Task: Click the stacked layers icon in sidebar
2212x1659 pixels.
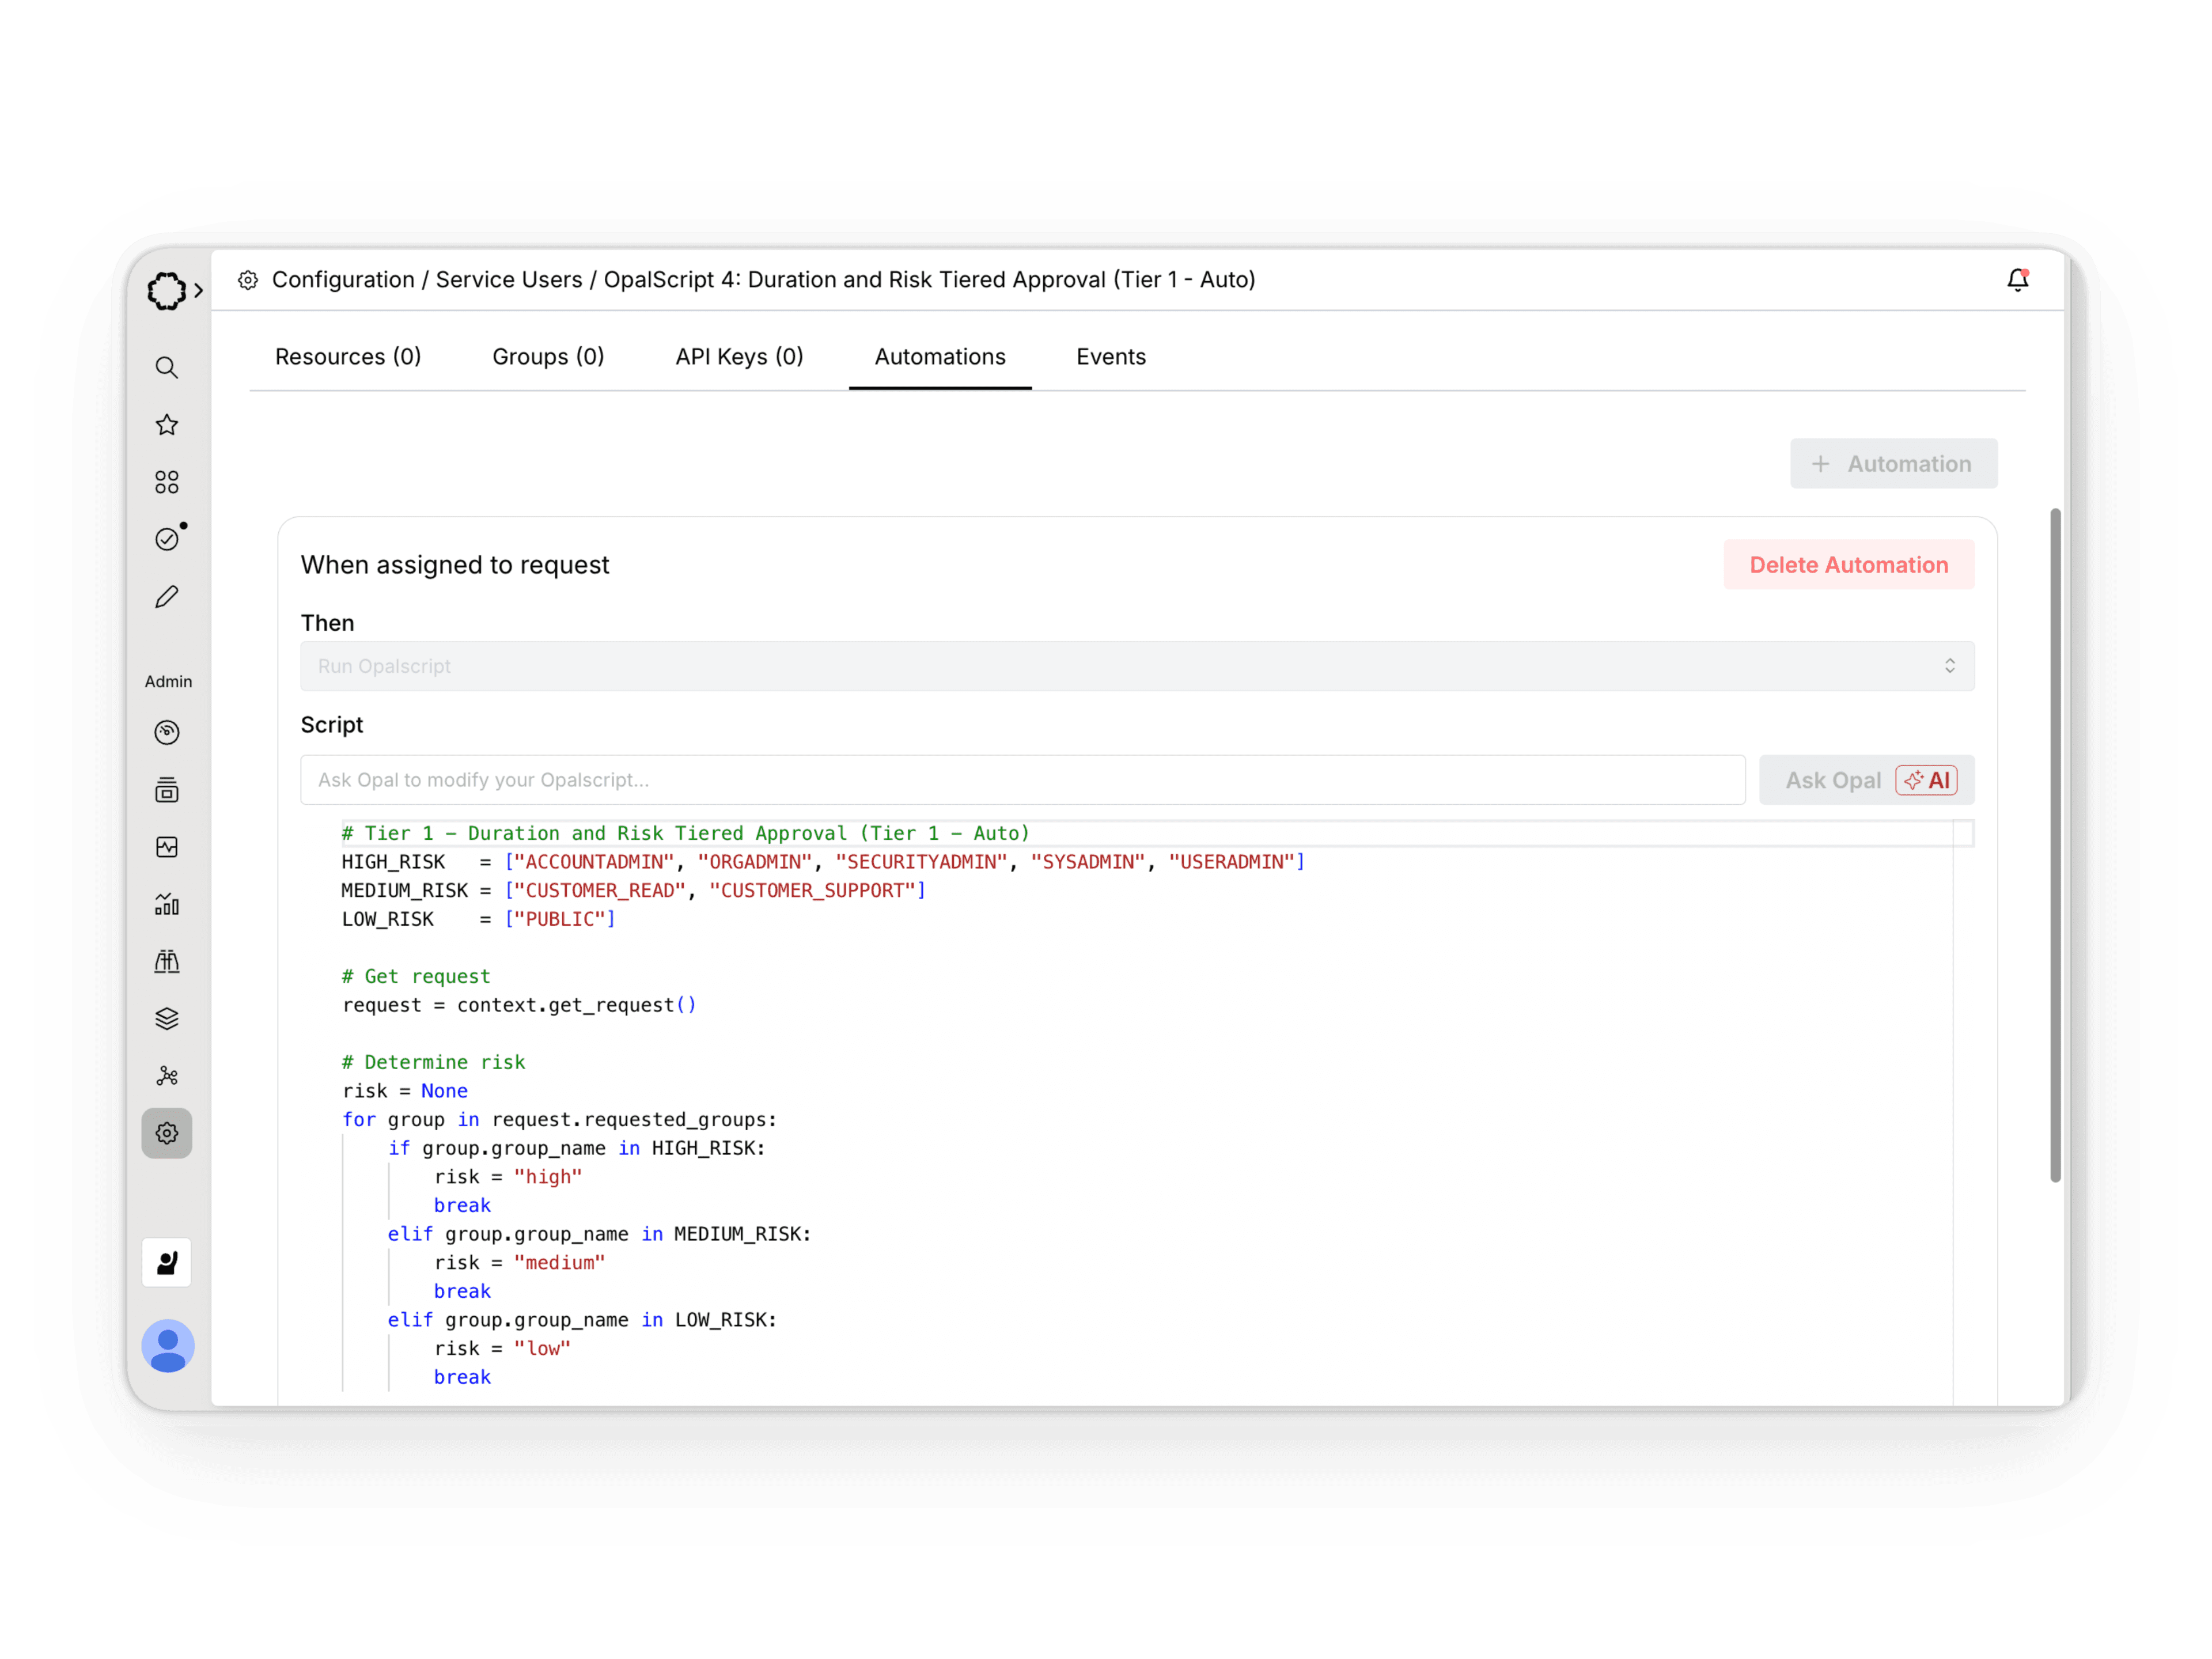Action: coord(167,1019)
